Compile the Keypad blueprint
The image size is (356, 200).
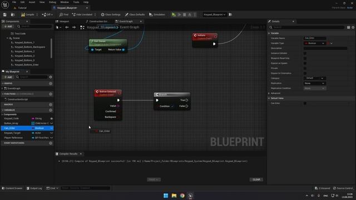[x=27, y=14]
